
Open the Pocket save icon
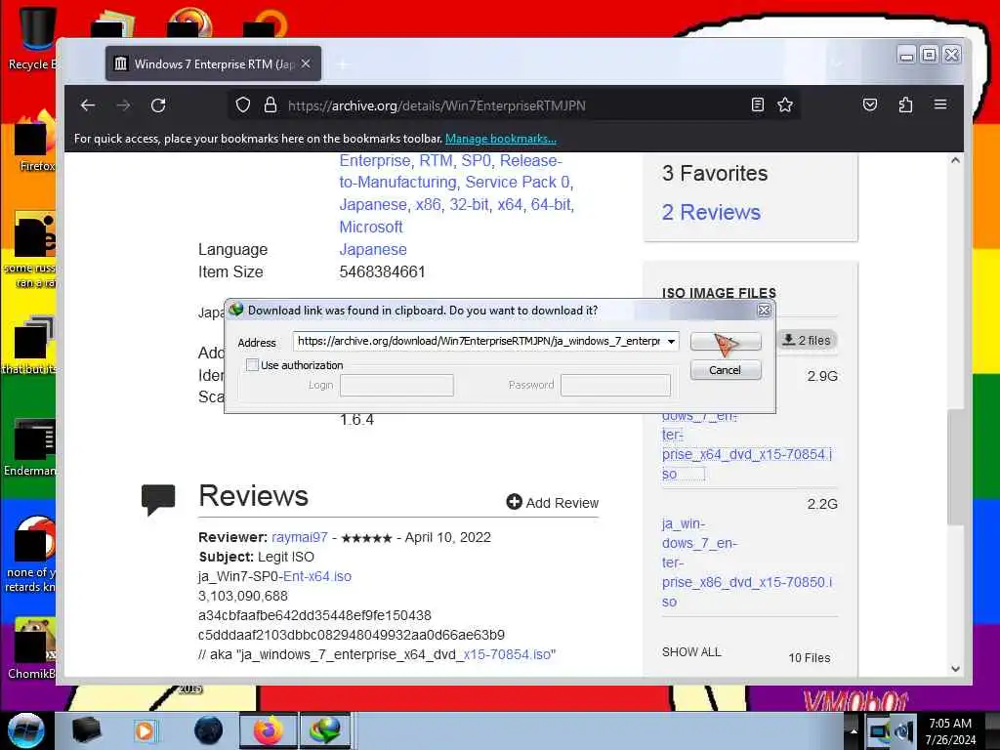870,104
